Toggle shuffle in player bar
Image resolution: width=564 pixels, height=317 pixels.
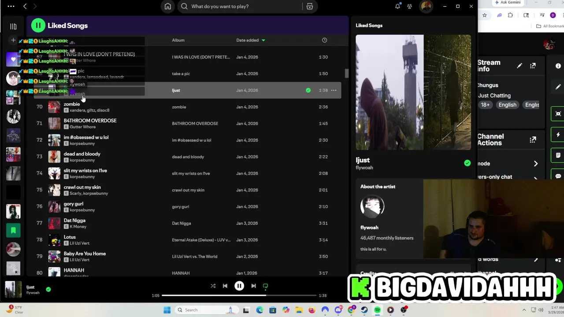[213, 286]
